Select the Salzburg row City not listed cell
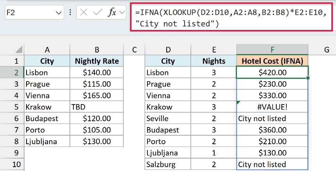The image size is (336, 171). [272, 164]
